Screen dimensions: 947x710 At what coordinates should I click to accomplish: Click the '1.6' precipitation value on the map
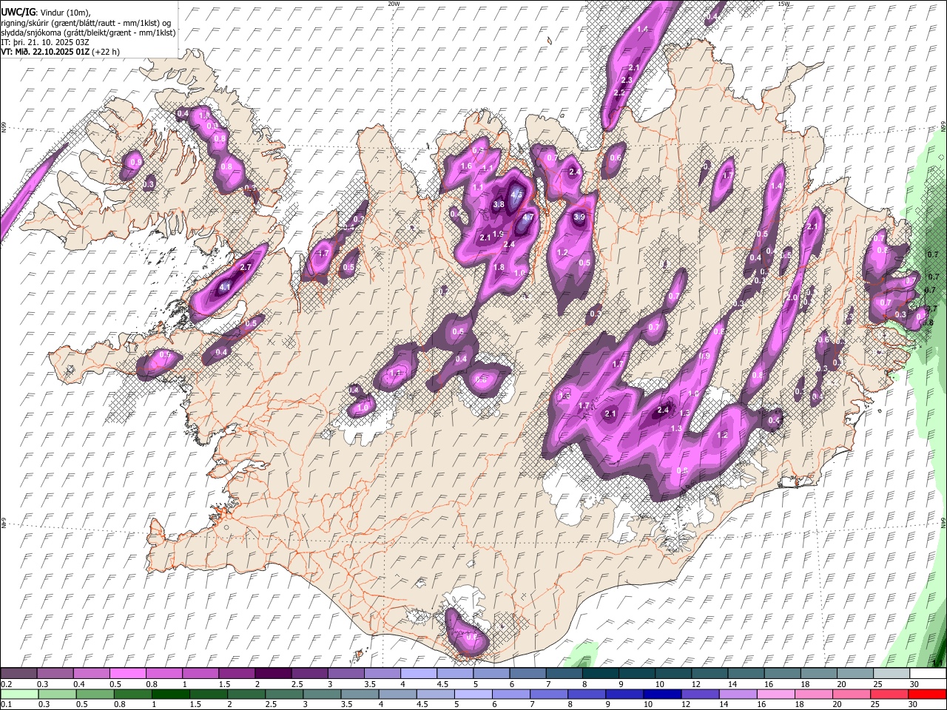coord(466,166)
